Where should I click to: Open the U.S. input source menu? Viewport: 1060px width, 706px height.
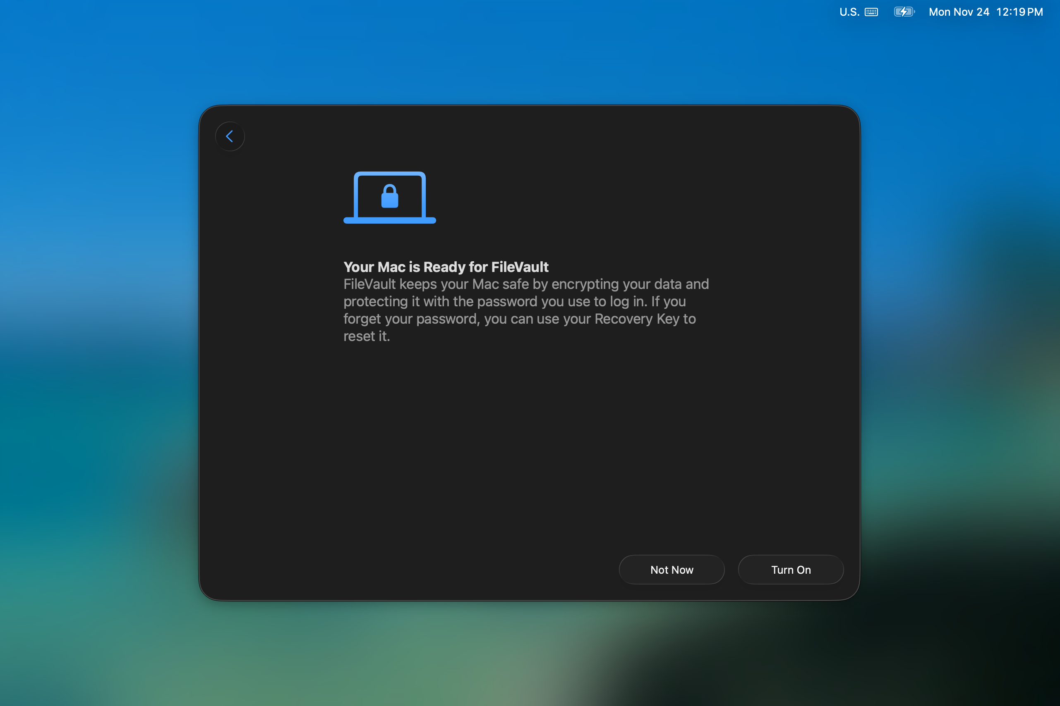[x=849, y=12]
